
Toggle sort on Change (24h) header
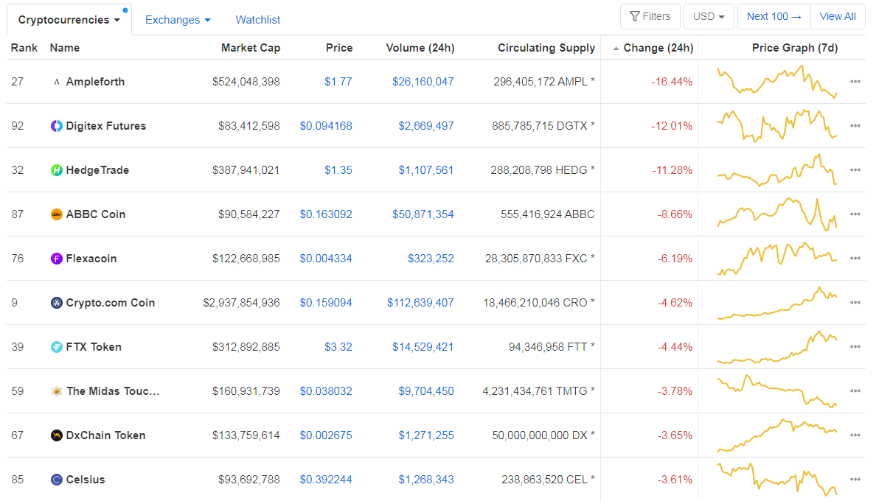(x=653, y=48)
